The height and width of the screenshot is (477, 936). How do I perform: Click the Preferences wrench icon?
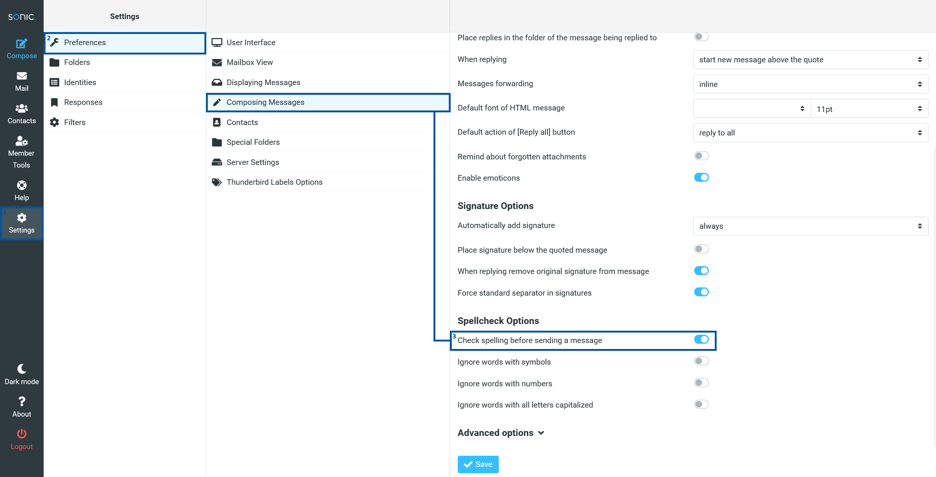pyautogui.click(x=54, y=43)
